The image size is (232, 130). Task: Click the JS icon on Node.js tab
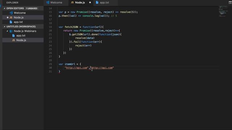[72, 3]
